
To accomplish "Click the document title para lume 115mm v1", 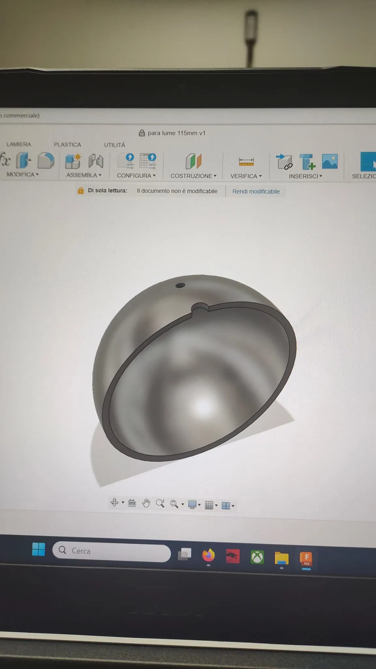I will [177, 133].
